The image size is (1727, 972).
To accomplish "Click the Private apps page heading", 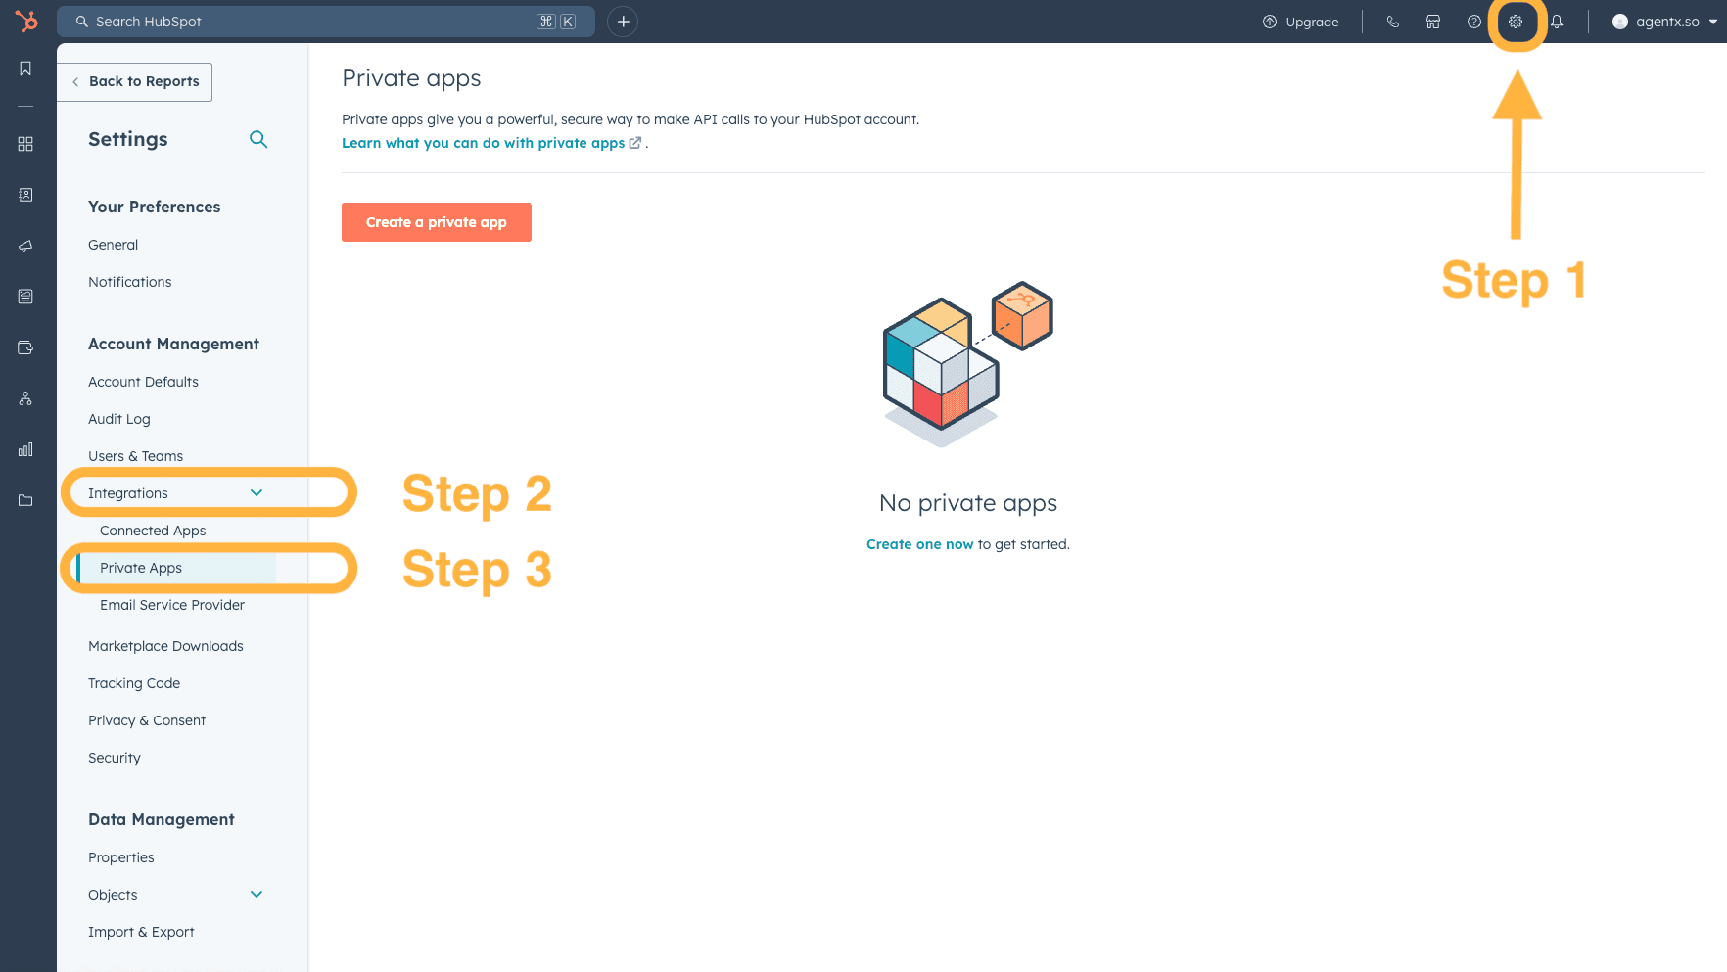I will 411,78.
